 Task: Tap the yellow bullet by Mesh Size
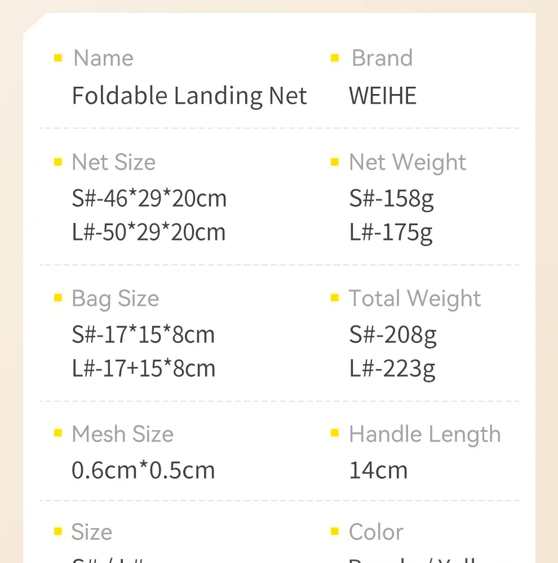point(57,434)
